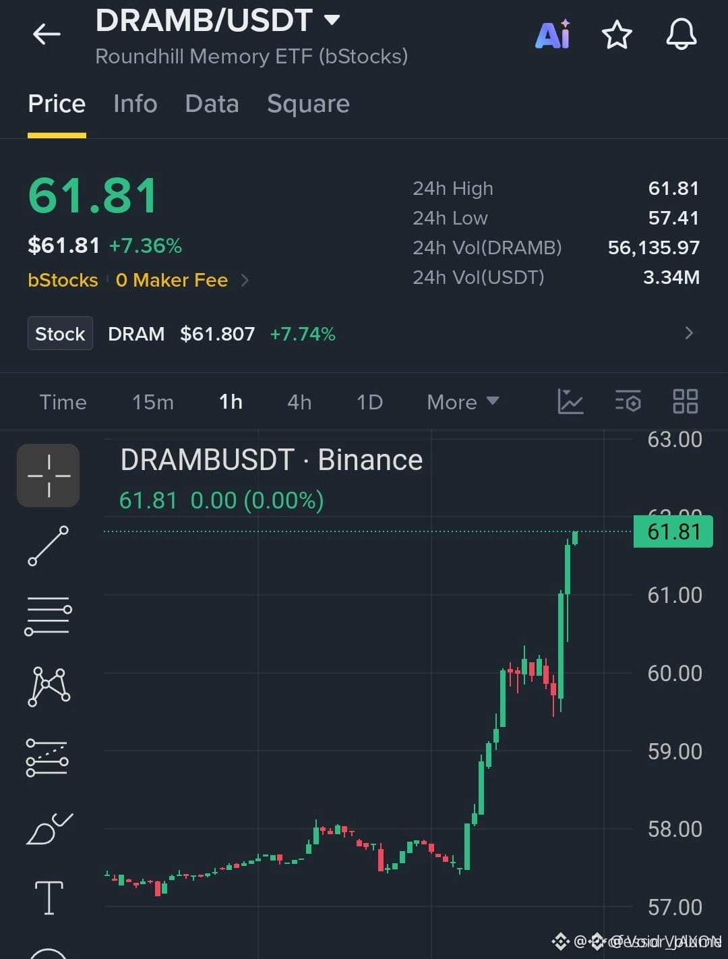
Task: Tap the 24h Vol(DRAMB) value 56,135.97
Action: point(654,248)
